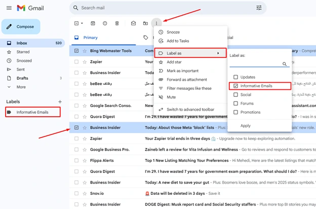Open the Zaineb left a review email
The height and width of the screenshot is (209, 316).
(192, 150)
